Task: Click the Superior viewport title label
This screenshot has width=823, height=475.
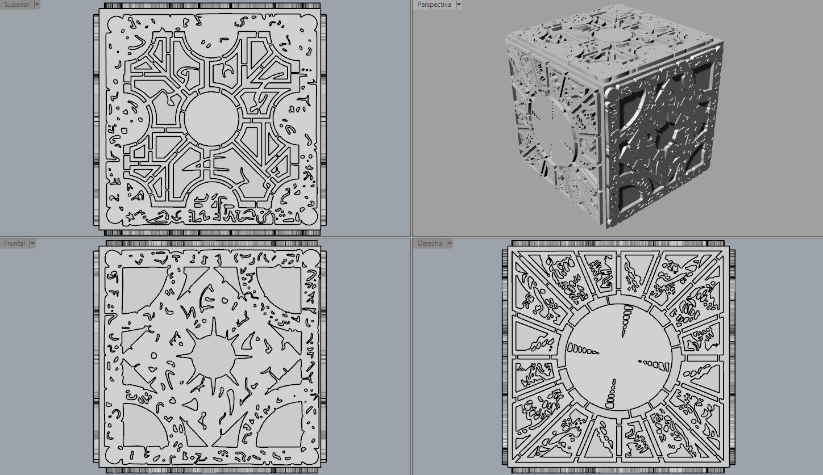Action: click(x=17, y=5)
